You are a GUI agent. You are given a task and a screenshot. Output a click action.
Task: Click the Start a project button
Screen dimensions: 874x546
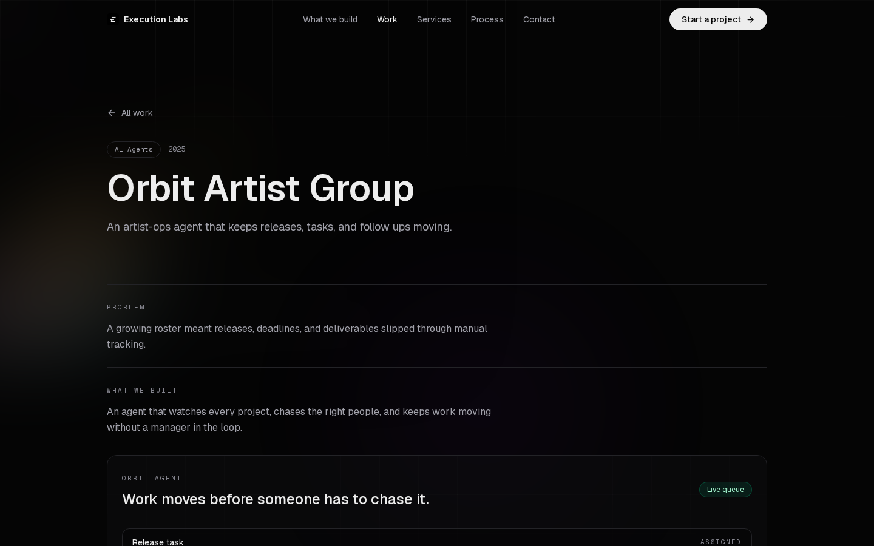[718, 19]
